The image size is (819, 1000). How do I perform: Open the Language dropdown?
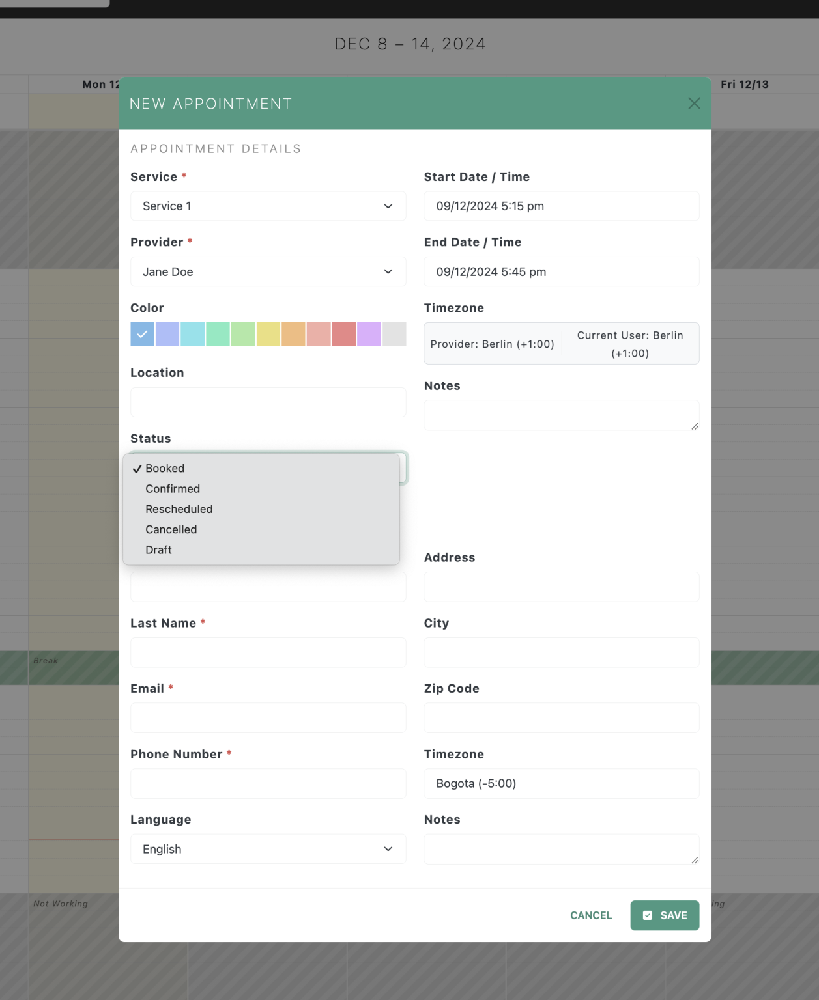[x=268, y=849]
